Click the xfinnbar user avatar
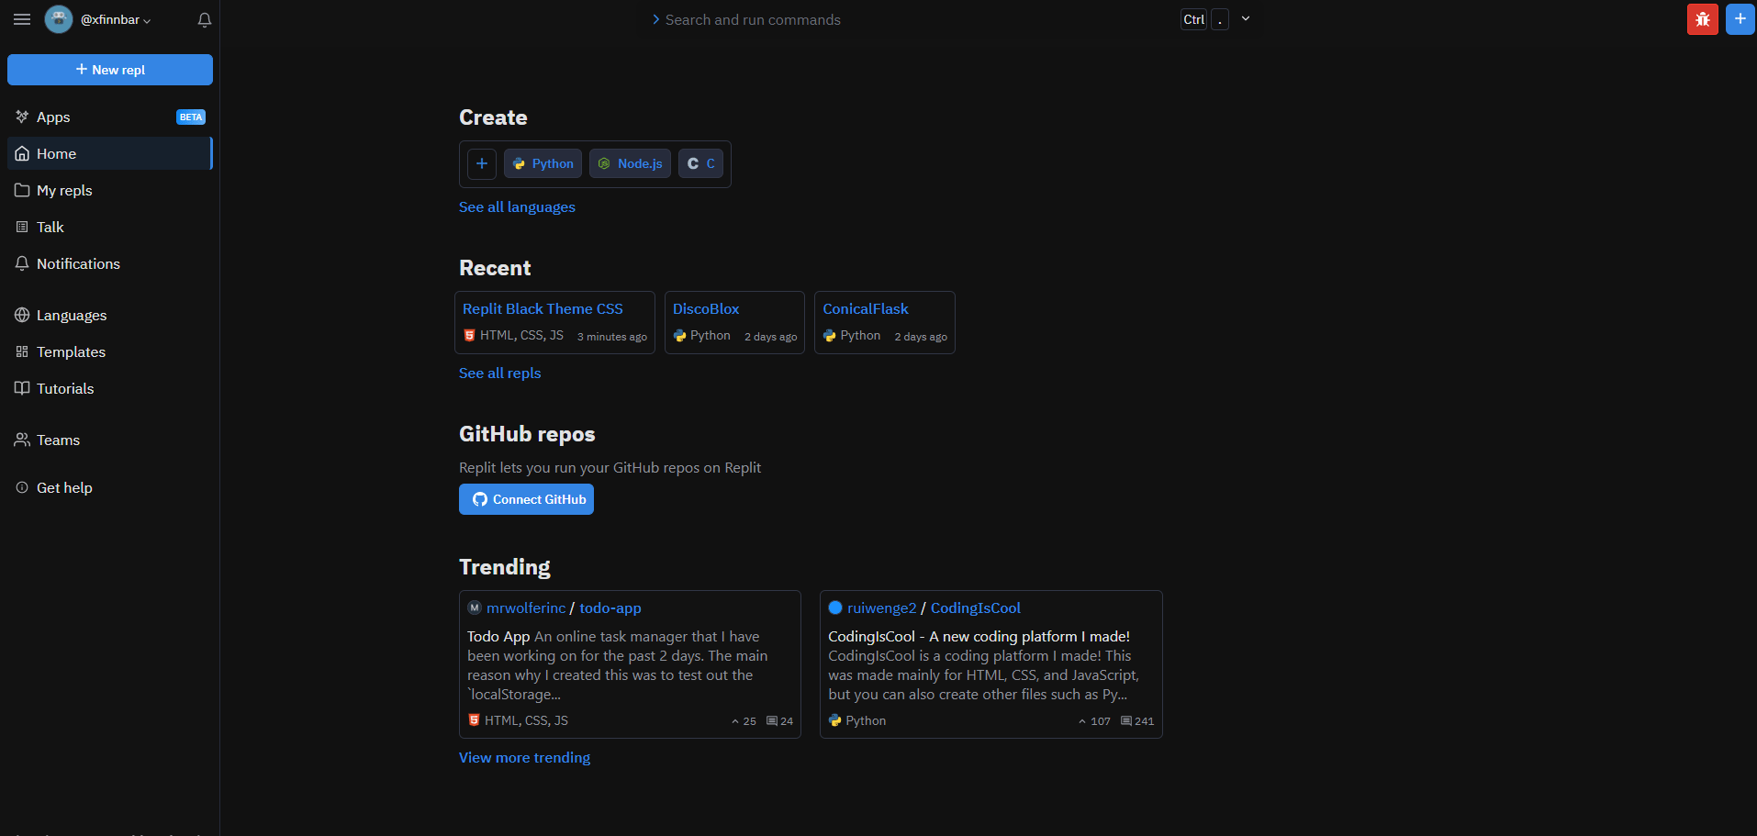The width and height of the screenshot is (1757, 836). coord(59,19)
